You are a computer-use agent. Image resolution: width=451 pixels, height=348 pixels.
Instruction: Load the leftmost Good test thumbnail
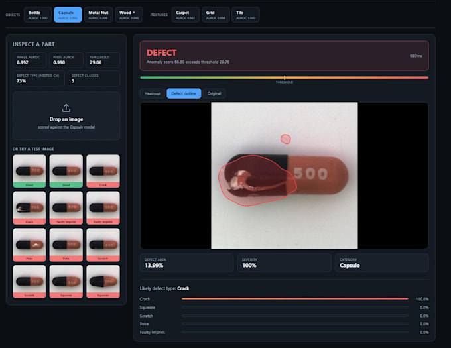click(x=29, y=171)
